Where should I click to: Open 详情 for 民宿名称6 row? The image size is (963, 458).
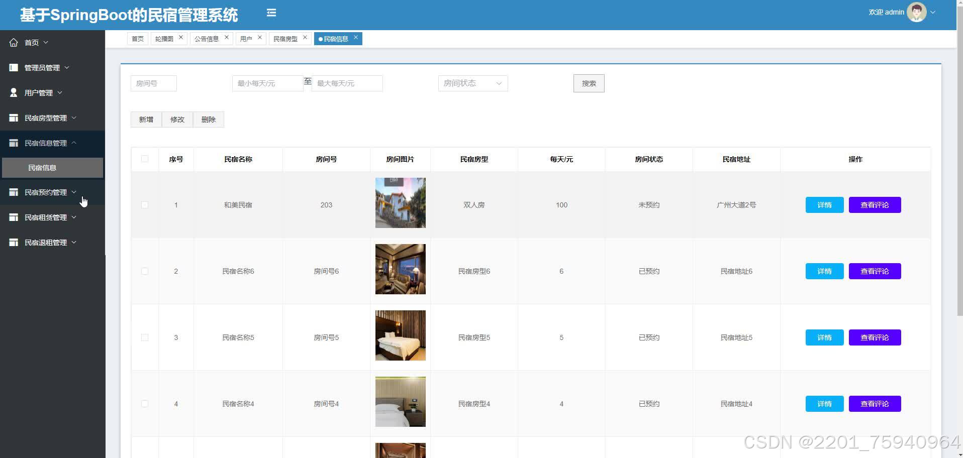[x=825, y=271]
